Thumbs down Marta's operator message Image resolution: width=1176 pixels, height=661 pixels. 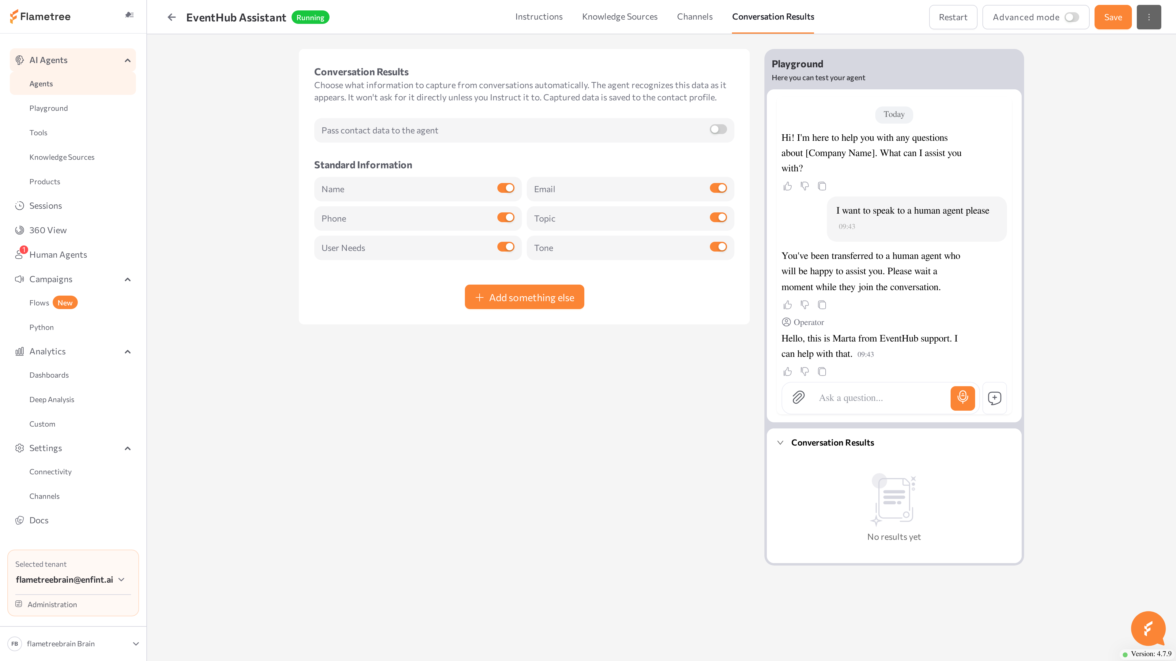805,372
